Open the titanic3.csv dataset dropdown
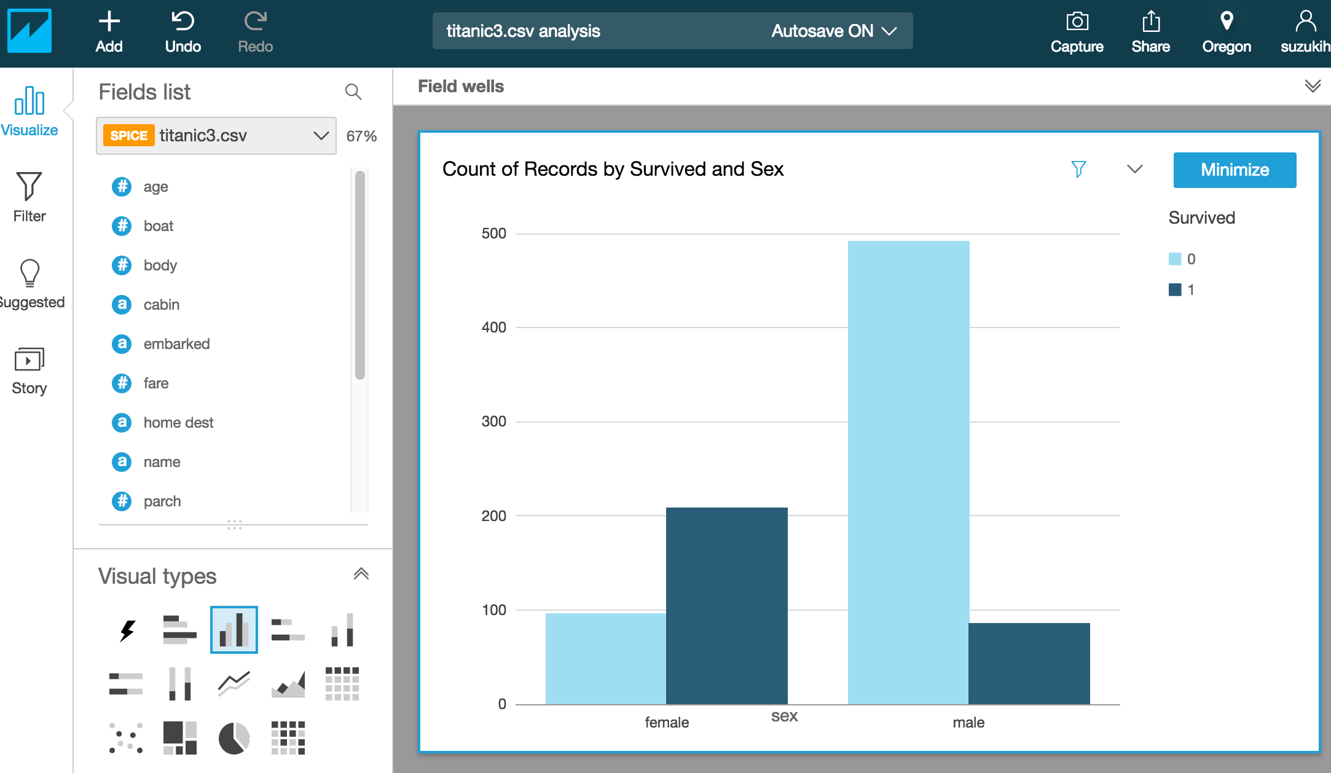 click(x=216, y=136)
